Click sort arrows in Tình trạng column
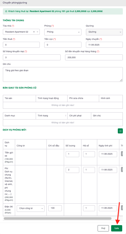Viewport: 126px width, 234px height. coord(66,116)
